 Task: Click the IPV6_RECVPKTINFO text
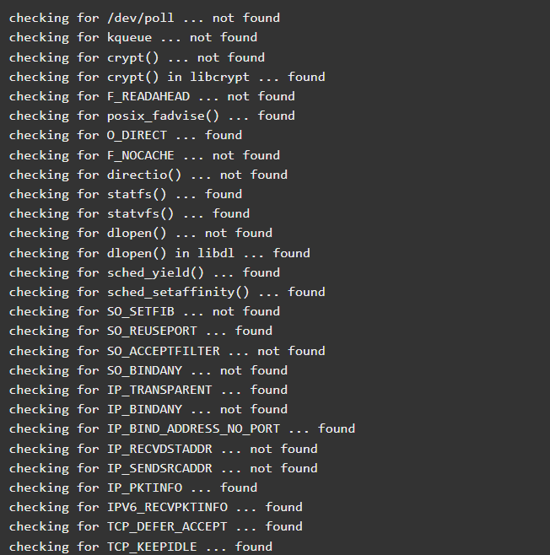167,507
